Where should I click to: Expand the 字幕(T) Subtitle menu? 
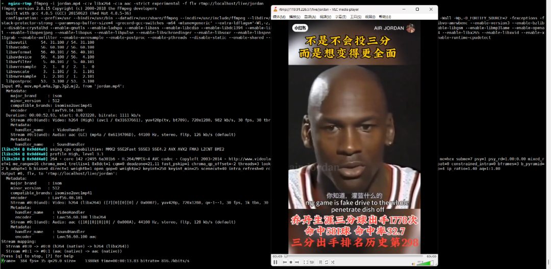click(x=341, y=17)
